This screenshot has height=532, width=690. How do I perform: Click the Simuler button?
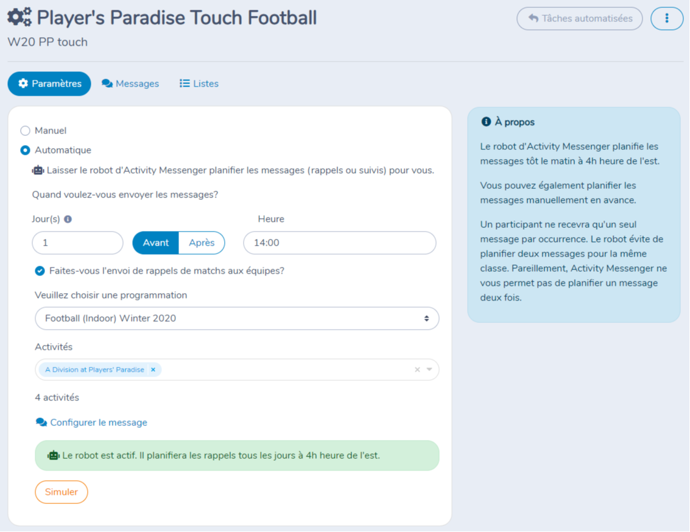click(61, 492)
